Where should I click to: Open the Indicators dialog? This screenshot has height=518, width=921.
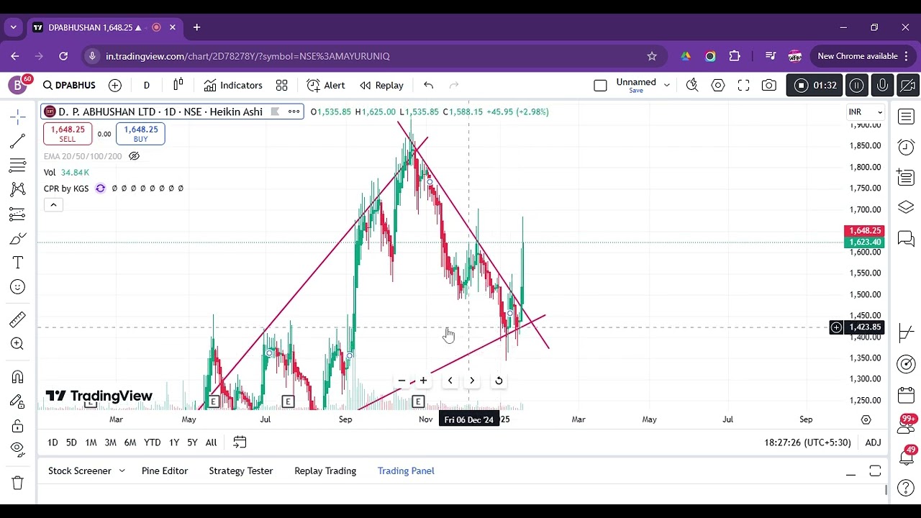point(233,85)
